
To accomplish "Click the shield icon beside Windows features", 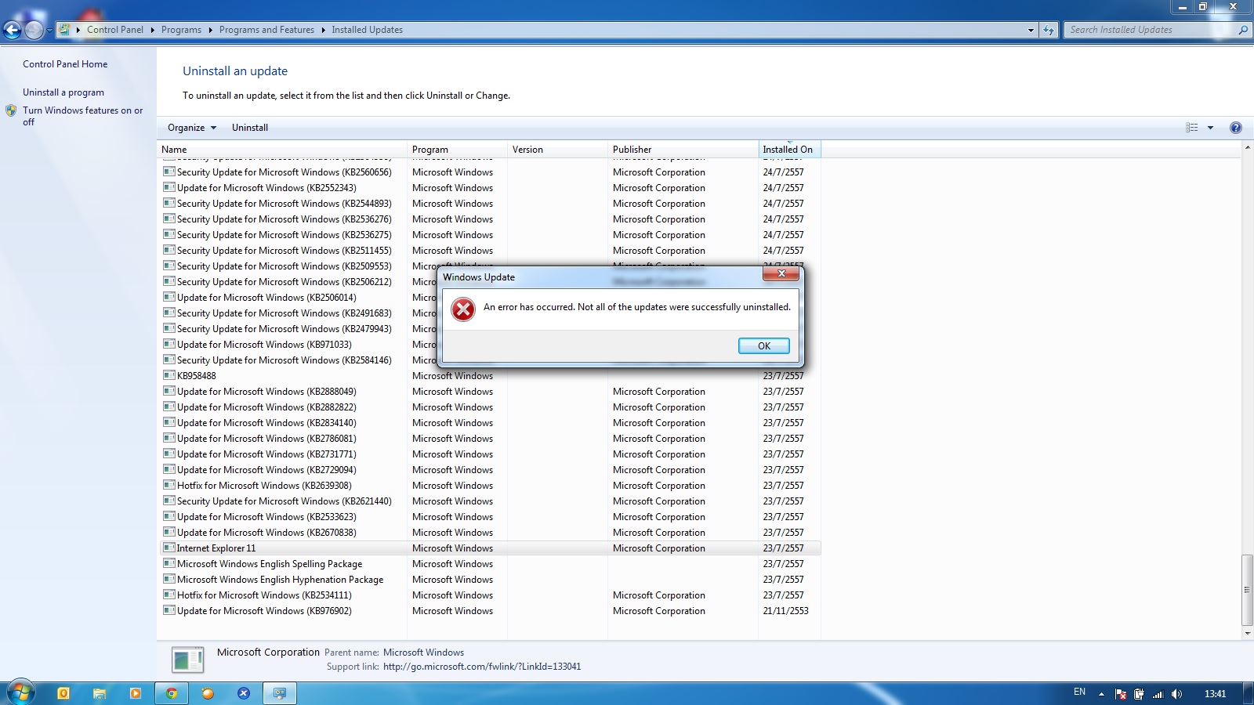I will click(x=11, y=110).
